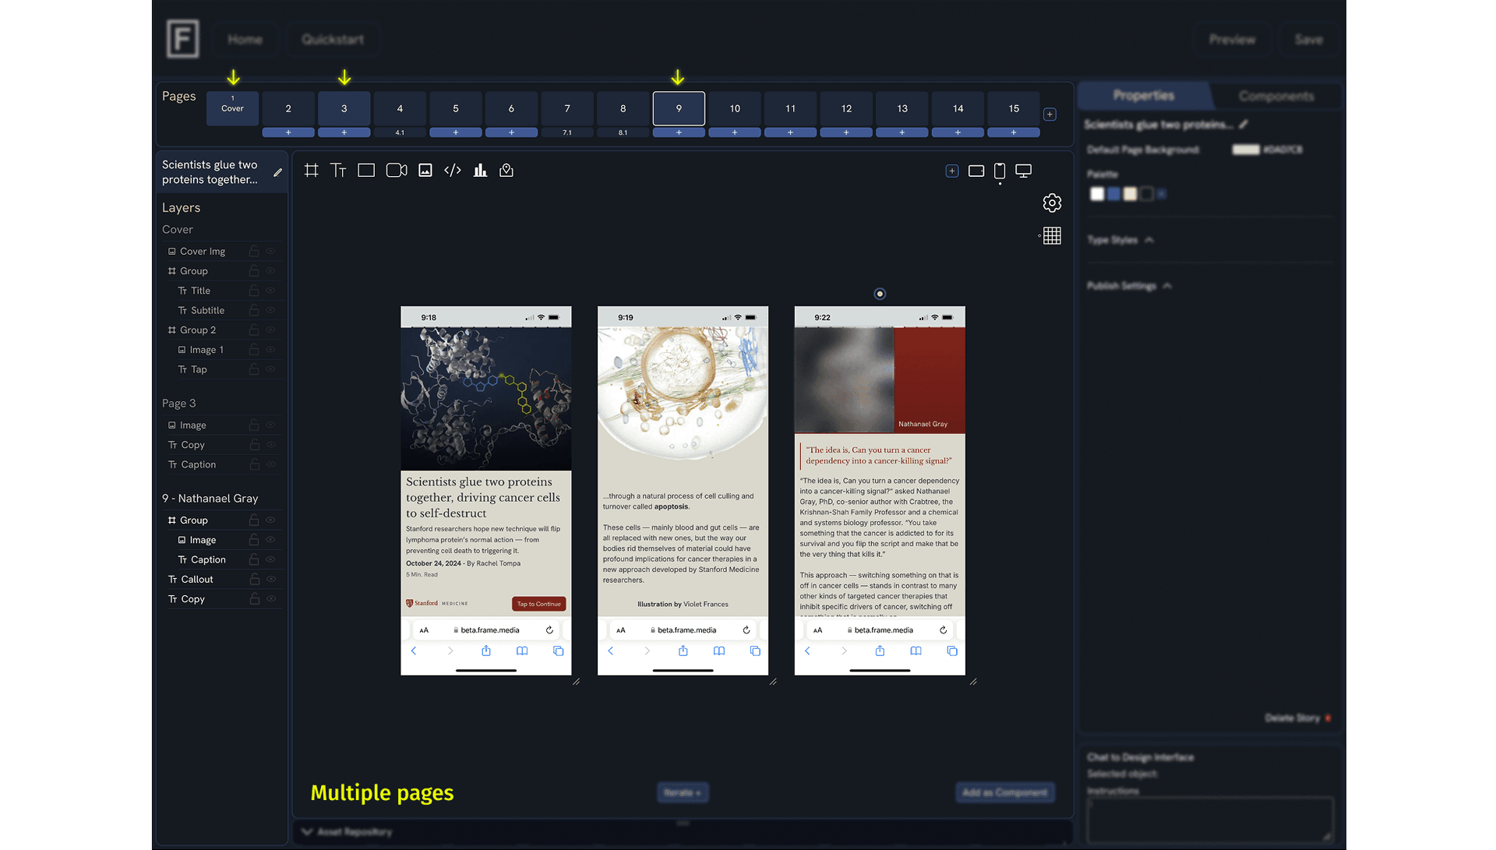Open the Quickstart menu item

pos(333,38)
